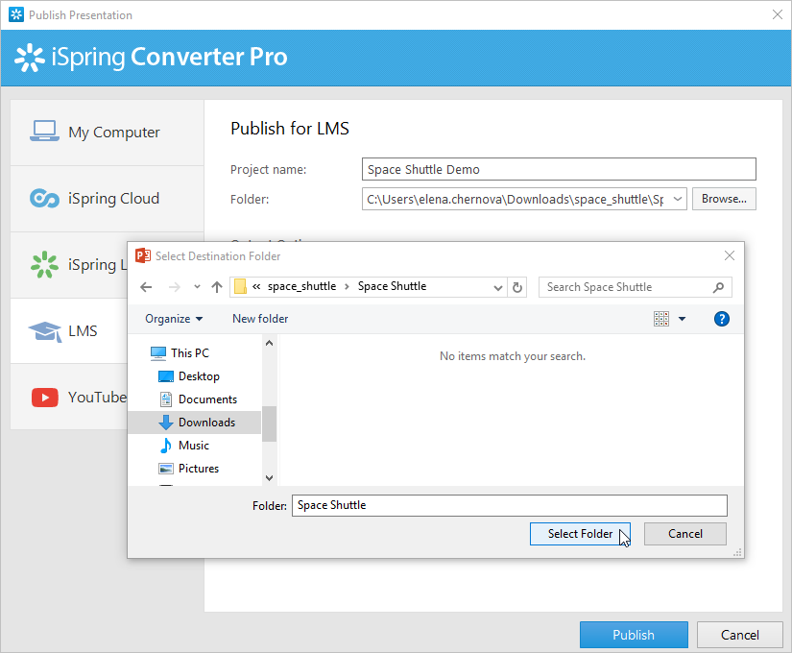Click the Browse... button
This screenshot has height=653, width=792.
724,199
